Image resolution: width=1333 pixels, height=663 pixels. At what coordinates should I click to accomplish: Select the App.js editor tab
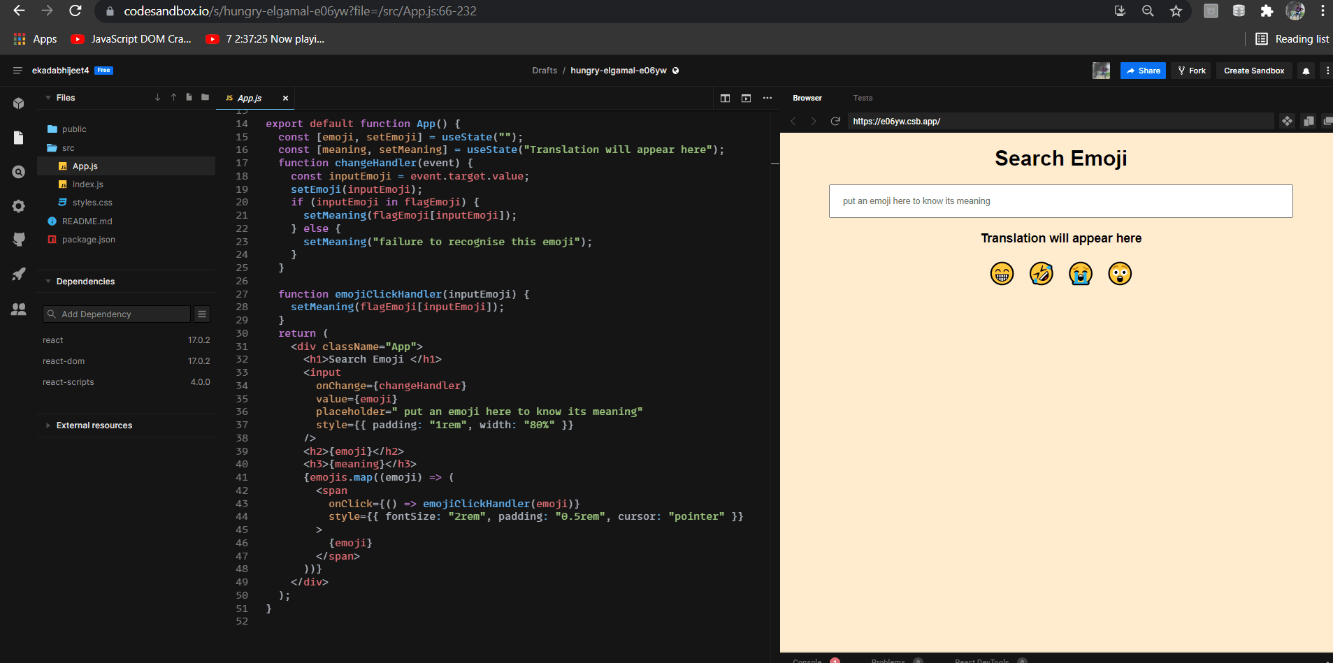coord(249,99)
